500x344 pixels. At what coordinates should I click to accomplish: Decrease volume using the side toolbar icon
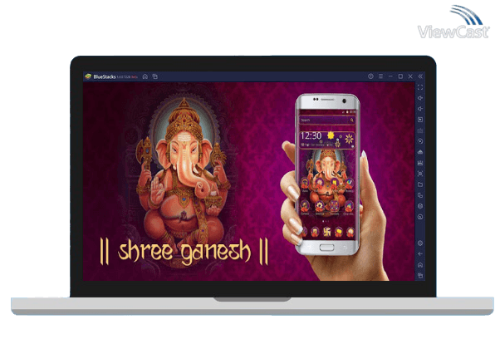click(420, 109)
